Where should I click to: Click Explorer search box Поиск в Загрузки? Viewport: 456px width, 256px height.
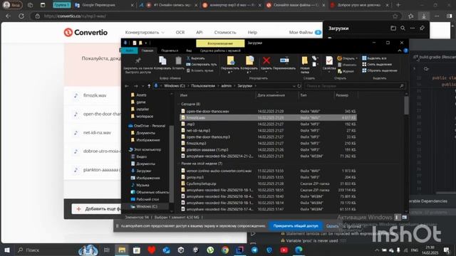pos(355,86)
